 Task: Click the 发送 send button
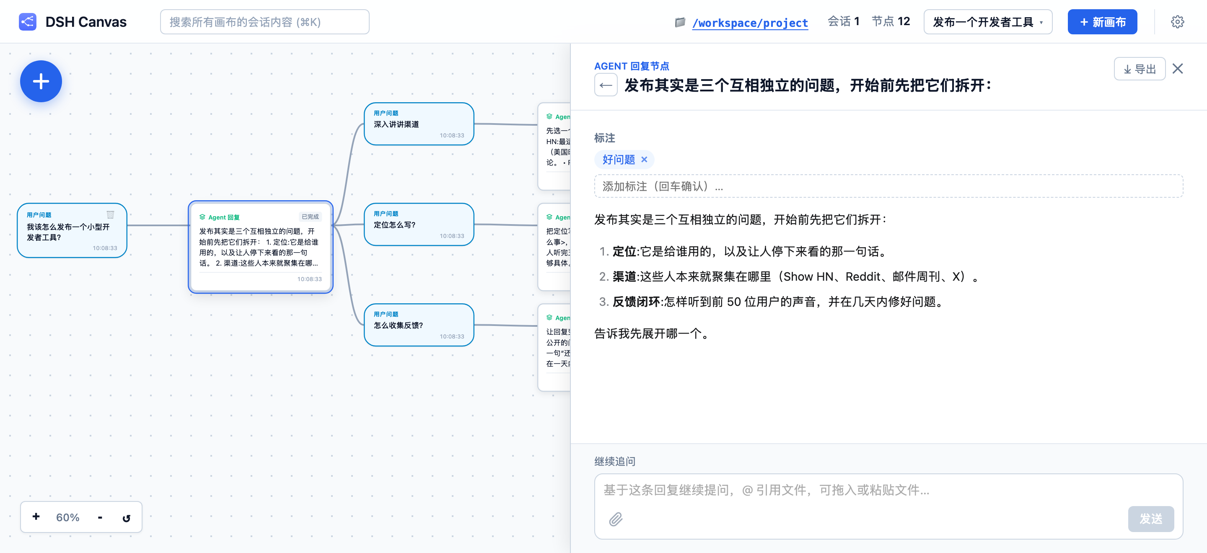(x=1151, y=519)
